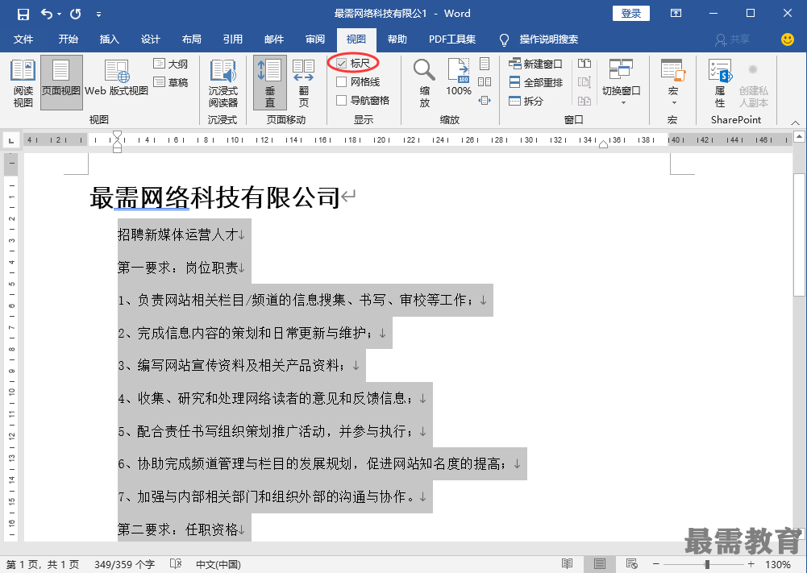Click Read Mode icon in status bar

coord(568,564)
